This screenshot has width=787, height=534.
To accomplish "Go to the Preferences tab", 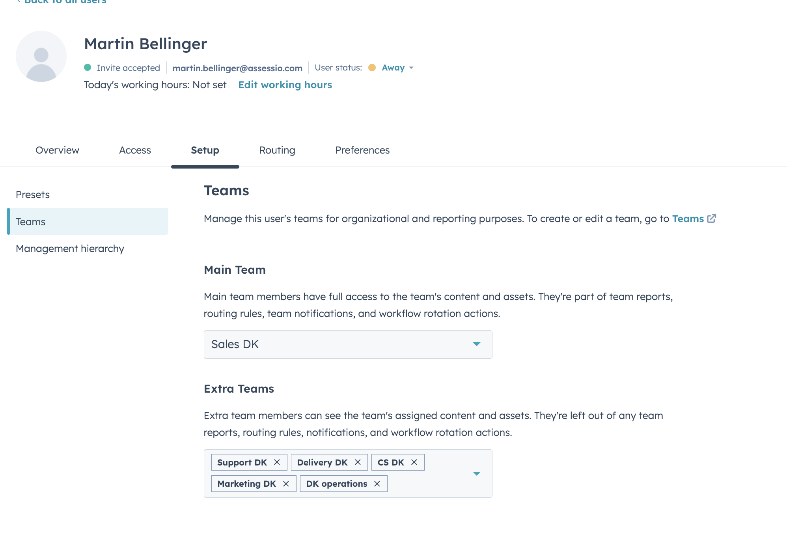I will tap(362, 150).
